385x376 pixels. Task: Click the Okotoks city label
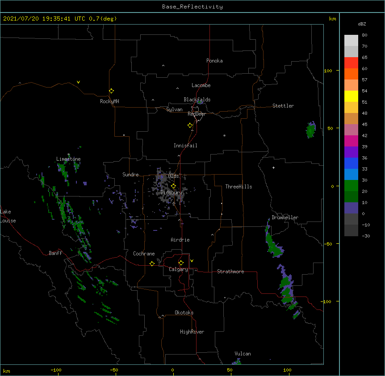[184, 313]
